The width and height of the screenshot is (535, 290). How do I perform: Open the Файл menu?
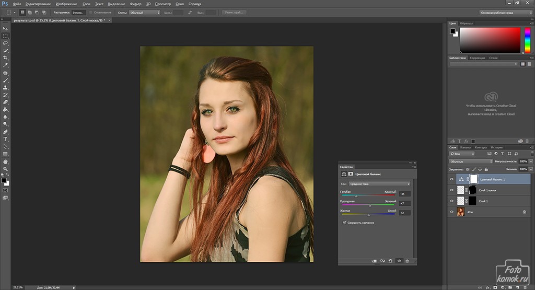pos(17,4)
